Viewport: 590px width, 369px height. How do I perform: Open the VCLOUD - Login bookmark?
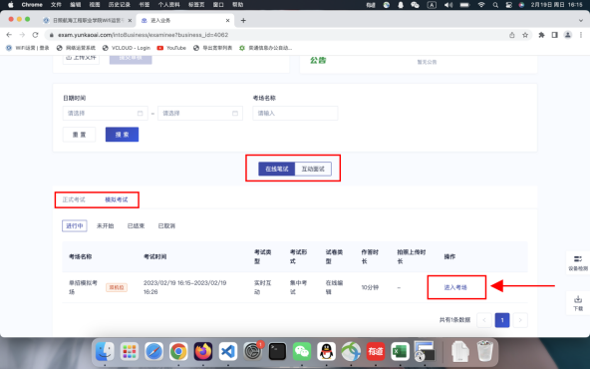pos(126,48)
